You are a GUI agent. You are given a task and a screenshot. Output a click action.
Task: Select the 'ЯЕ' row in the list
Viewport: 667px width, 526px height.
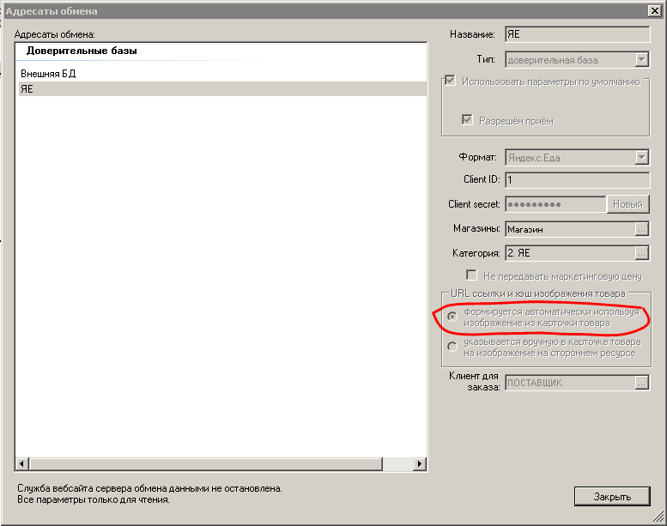222,89
